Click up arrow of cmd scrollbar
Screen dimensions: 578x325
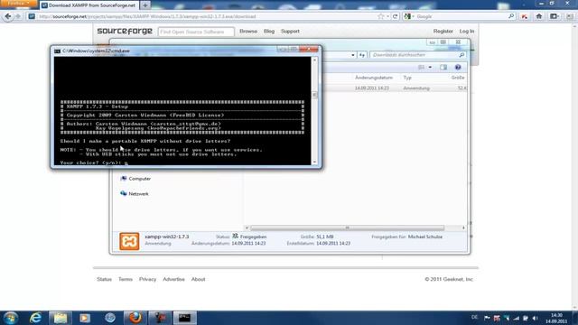point(314,60)
